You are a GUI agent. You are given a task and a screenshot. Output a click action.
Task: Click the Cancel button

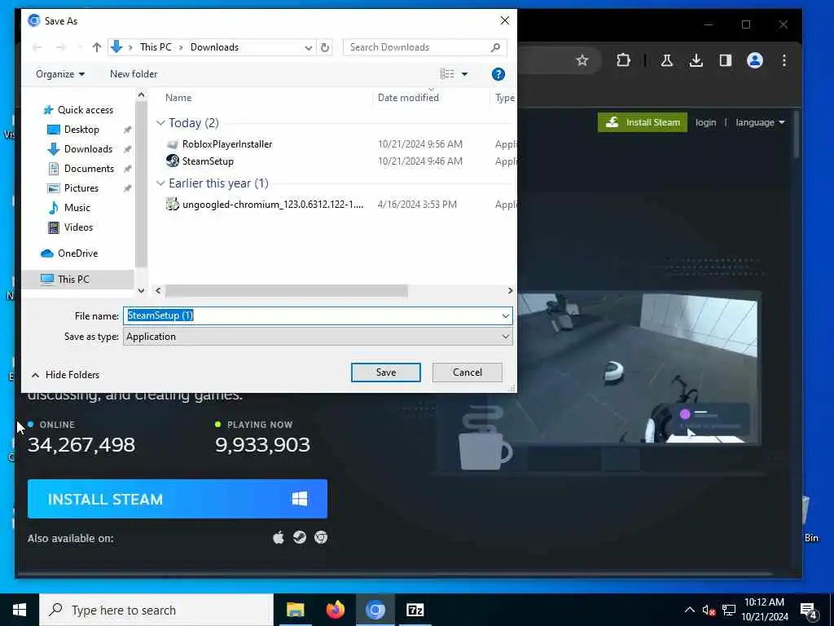tap(467, 373)
